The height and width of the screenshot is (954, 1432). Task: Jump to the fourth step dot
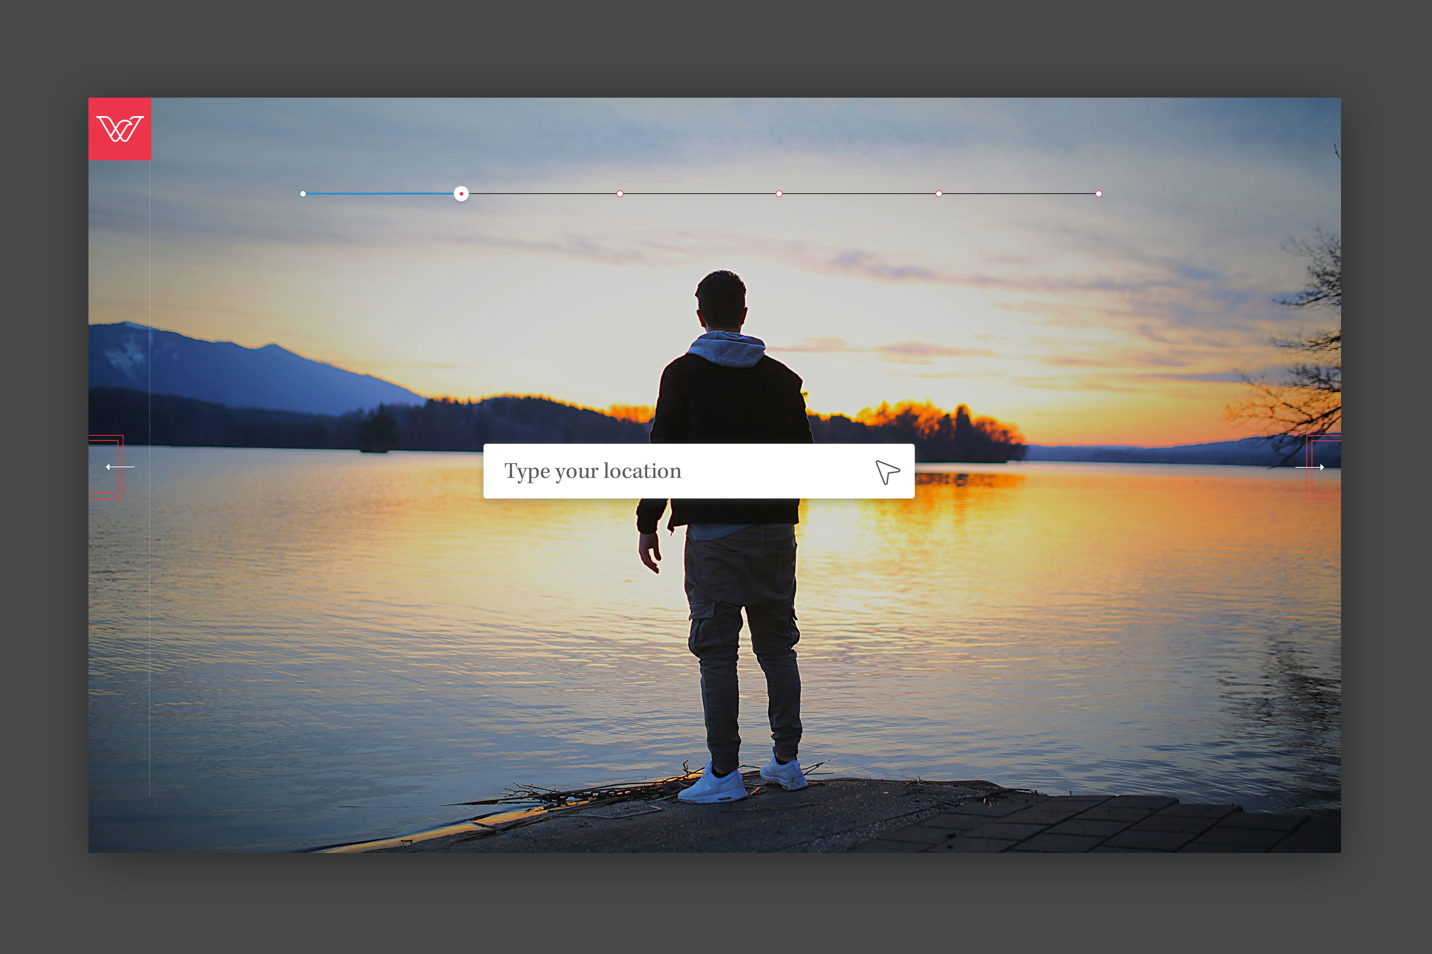[x=779, y=194]
